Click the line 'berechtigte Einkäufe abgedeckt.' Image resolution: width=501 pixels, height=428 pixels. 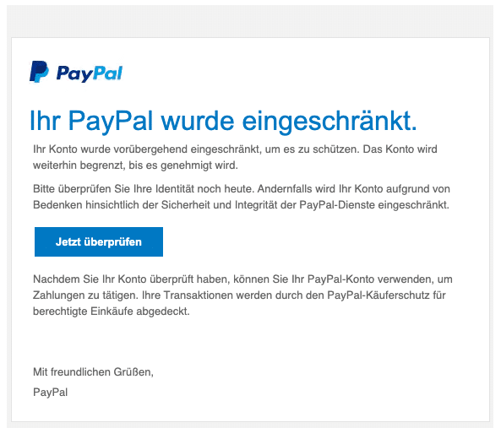tap(112, 312)
